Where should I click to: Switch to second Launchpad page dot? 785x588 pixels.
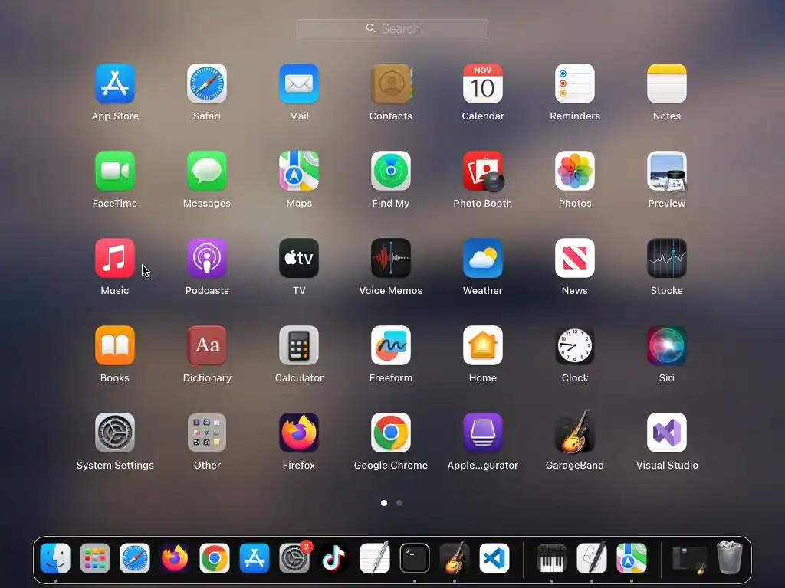coord(399,503)
